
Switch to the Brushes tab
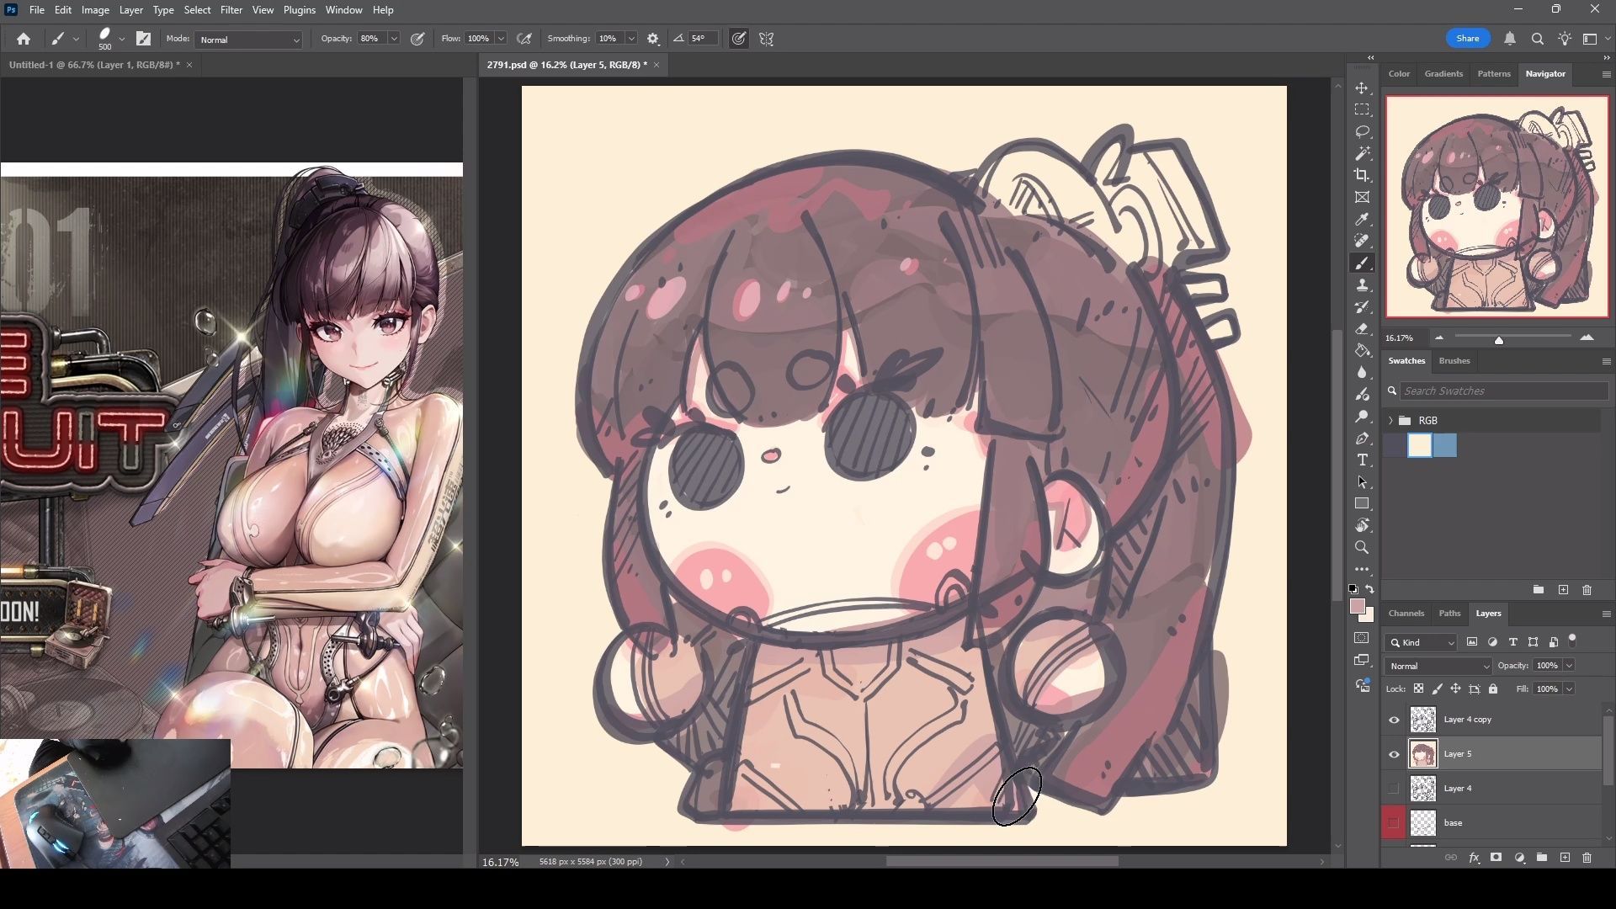[x=1454, y=361]
